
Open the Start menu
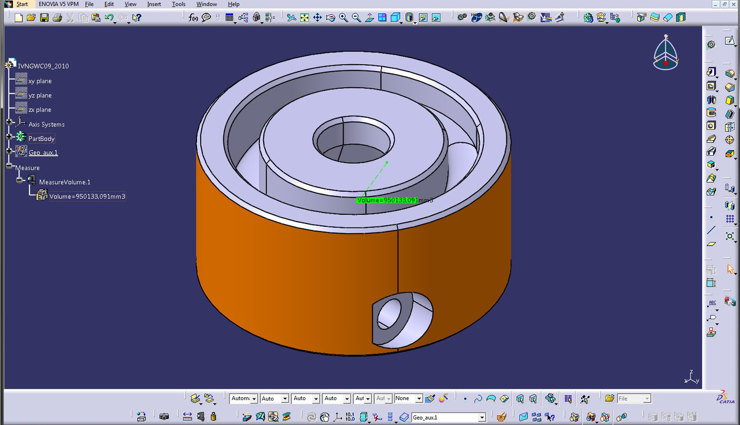(x=22, y=4)
